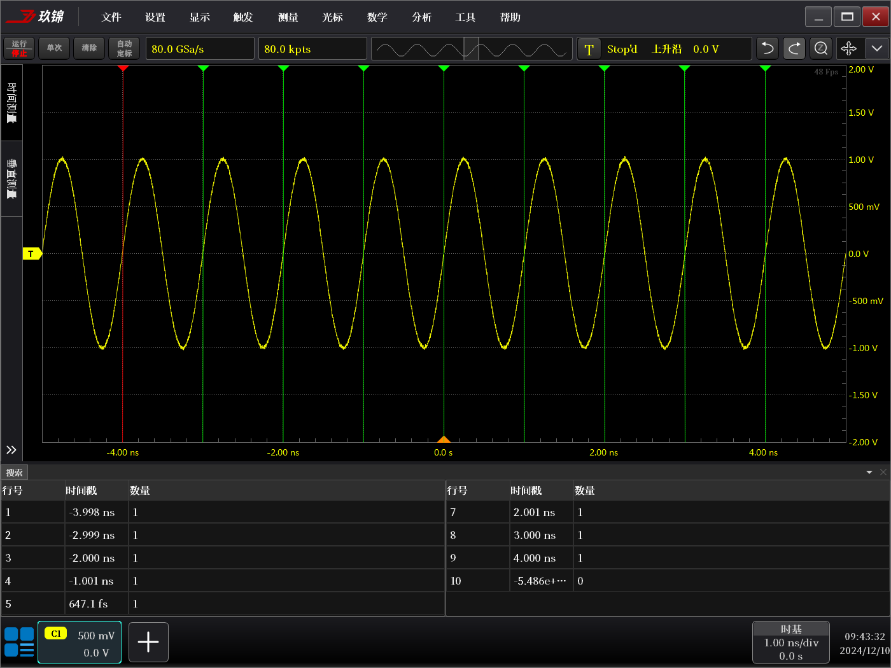Viewport: 891px width, 668px height.
Task: Open the 工具 menu
Action: point(466,17)
